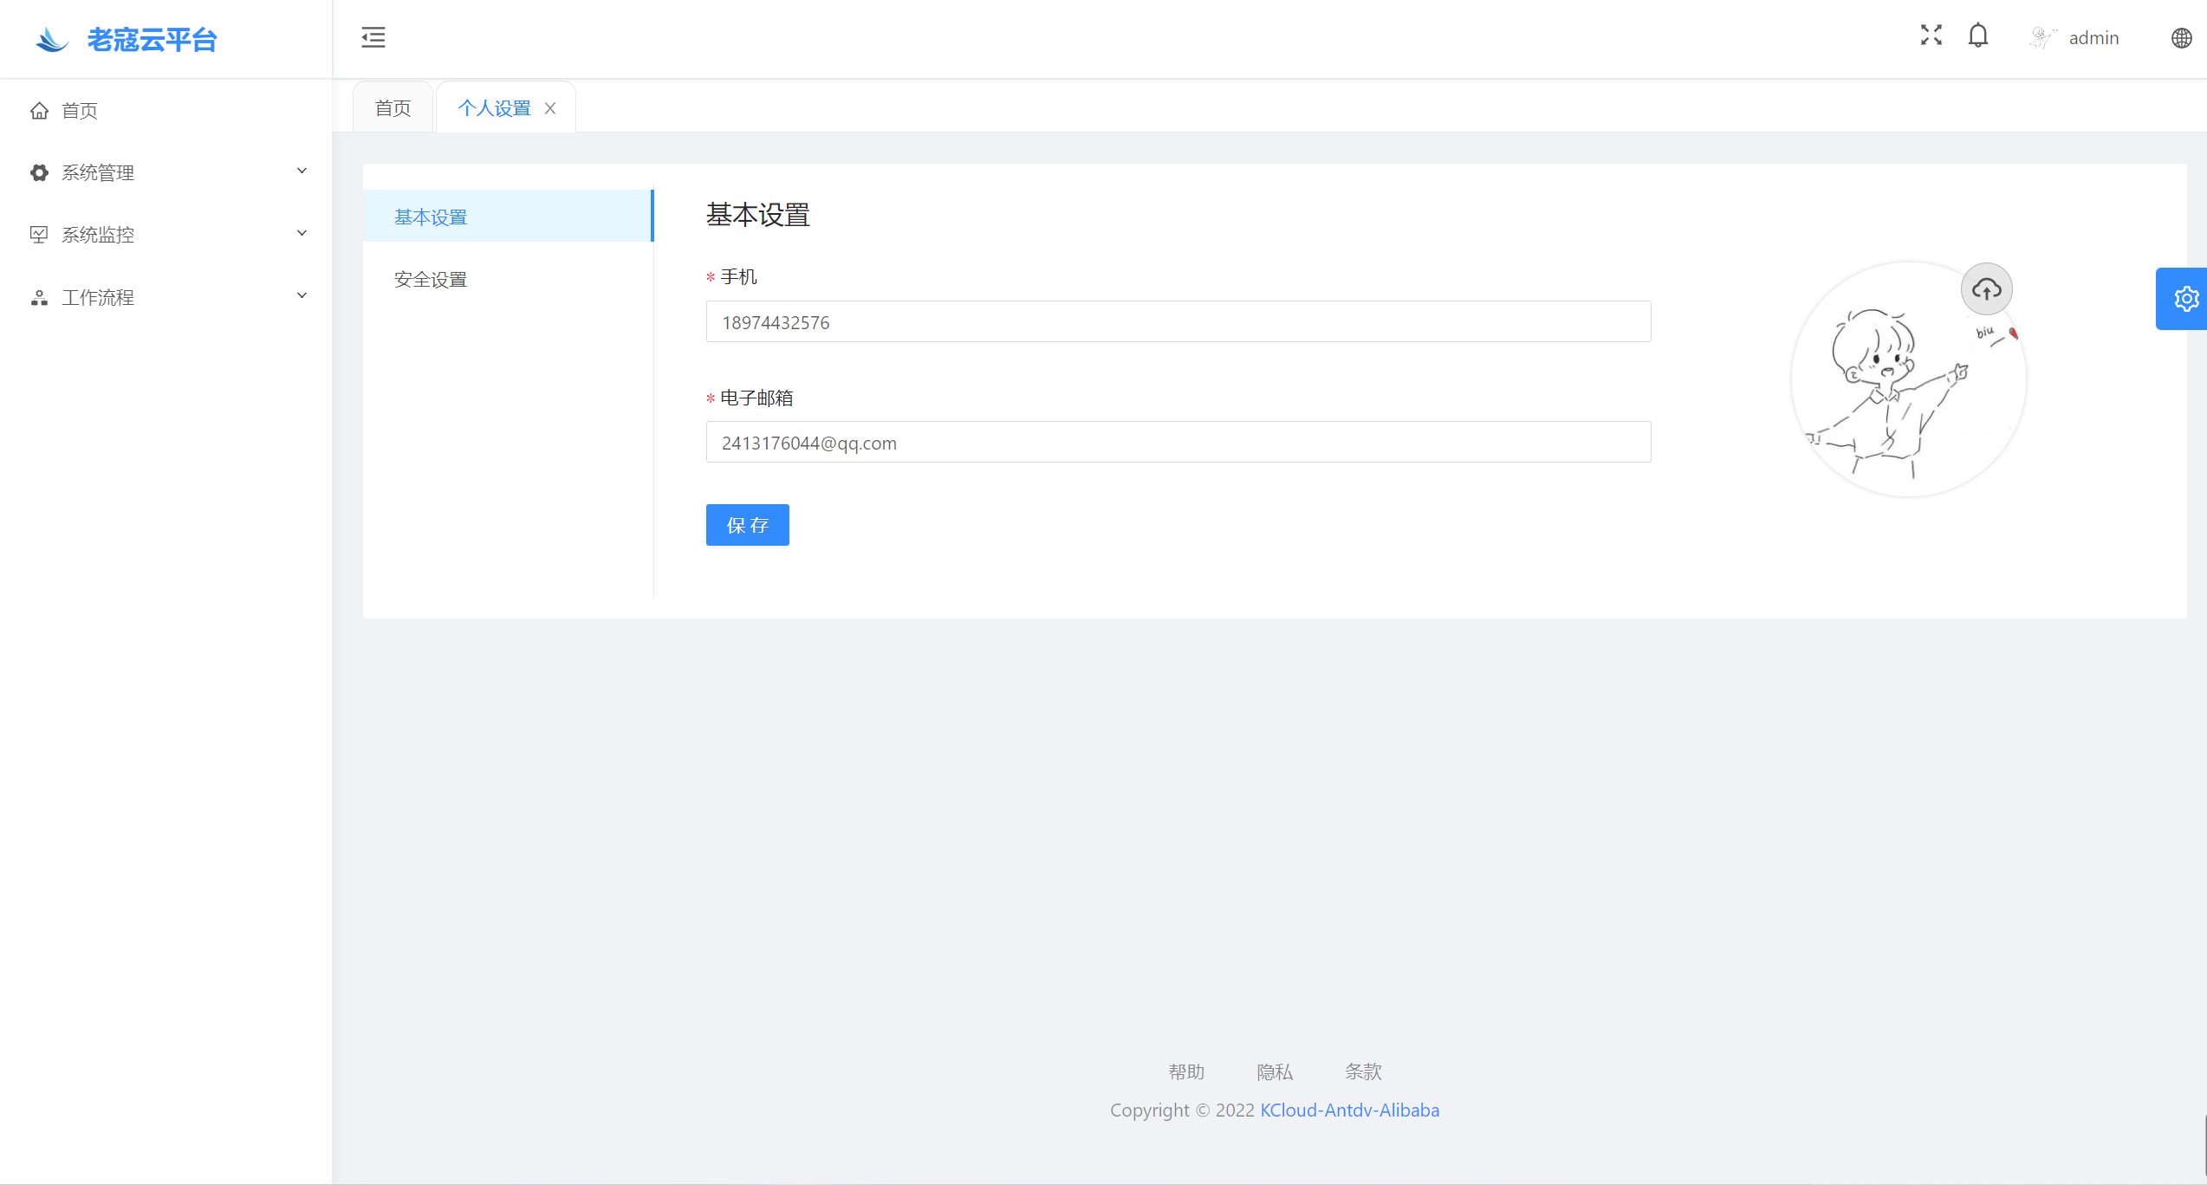The image size is (2207, 1185).
Task: Click into the 电子邮箱 email field
Action: pos(1178,443)
